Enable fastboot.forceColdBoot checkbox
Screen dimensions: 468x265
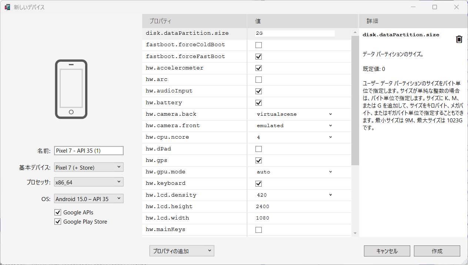(258, 45)
